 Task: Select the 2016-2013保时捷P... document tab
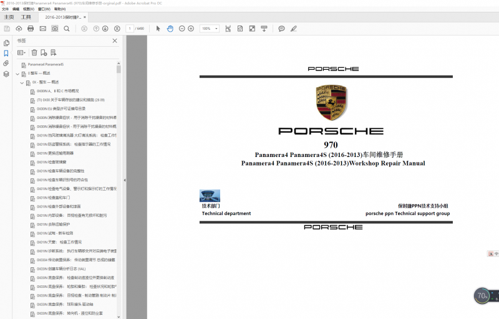click(x=63, y=17)
